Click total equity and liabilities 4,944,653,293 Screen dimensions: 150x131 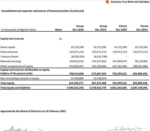pos(75,88)
